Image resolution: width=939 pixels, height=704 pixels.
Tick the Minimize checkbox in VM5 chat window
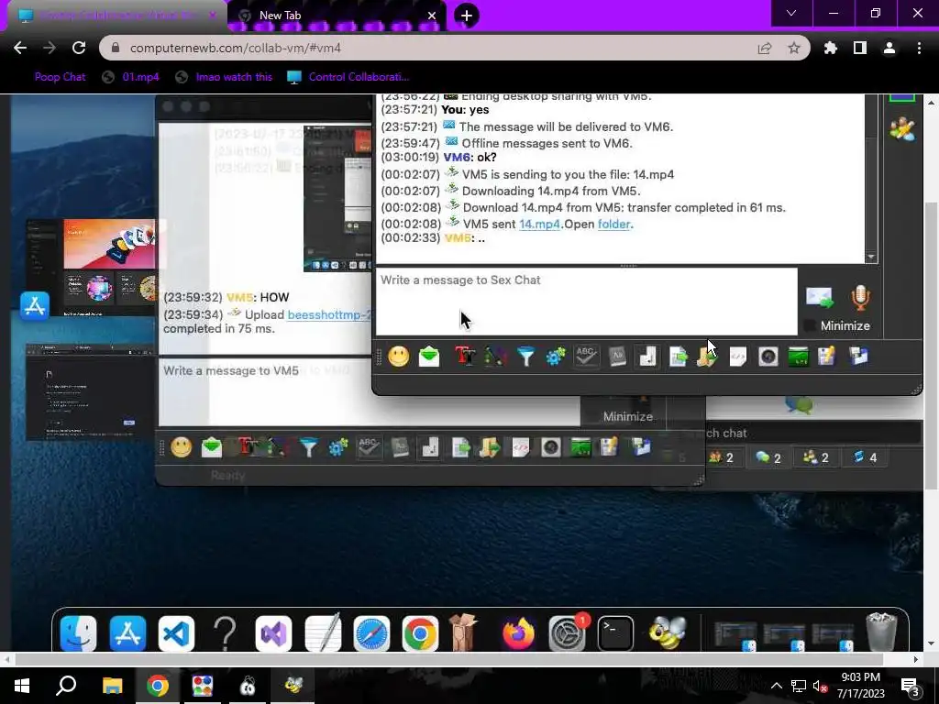pyautogui.click(x=591, y=417)
